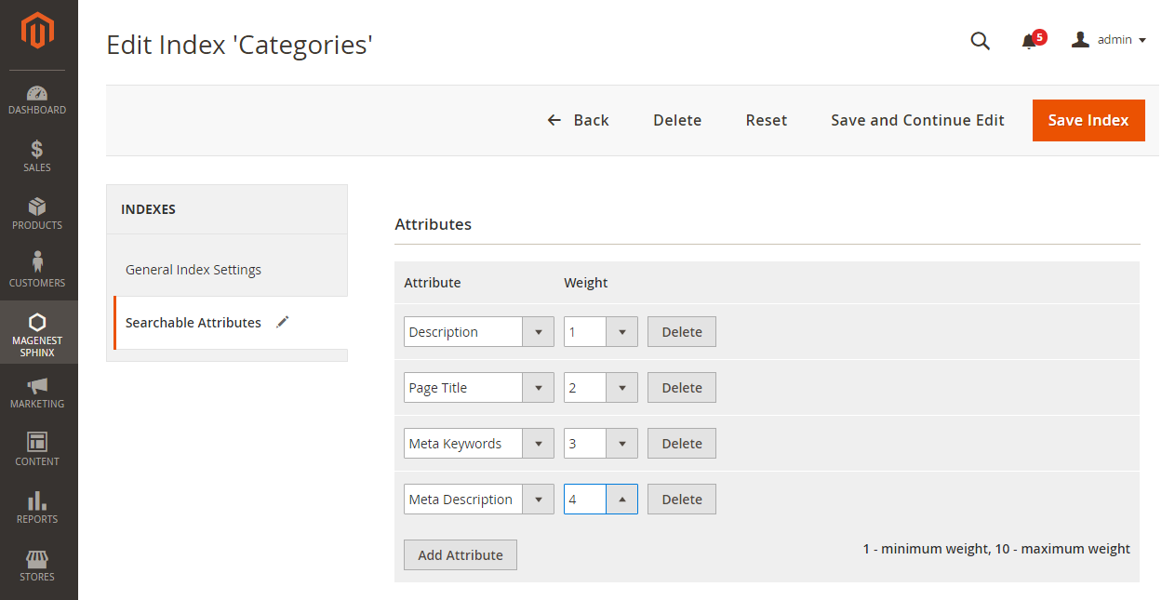Viewport: 1175px width, 600px height.
Task: Switch to General Index Settings
Action: tap(193, 269)
